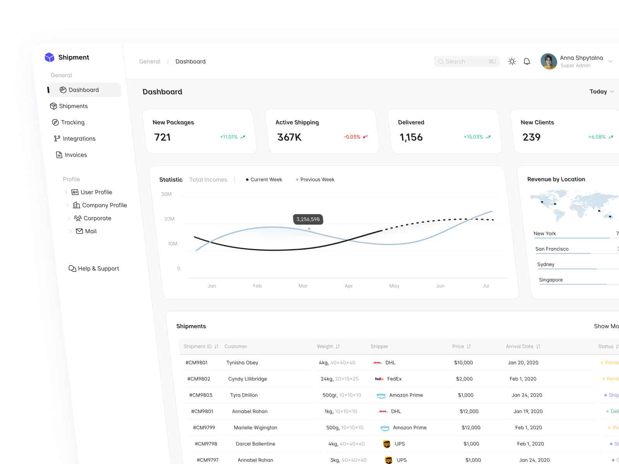The width and height of the screenshot is (619, 464).
Task: Open the General breadcrumb link
Action: (149, 61)
